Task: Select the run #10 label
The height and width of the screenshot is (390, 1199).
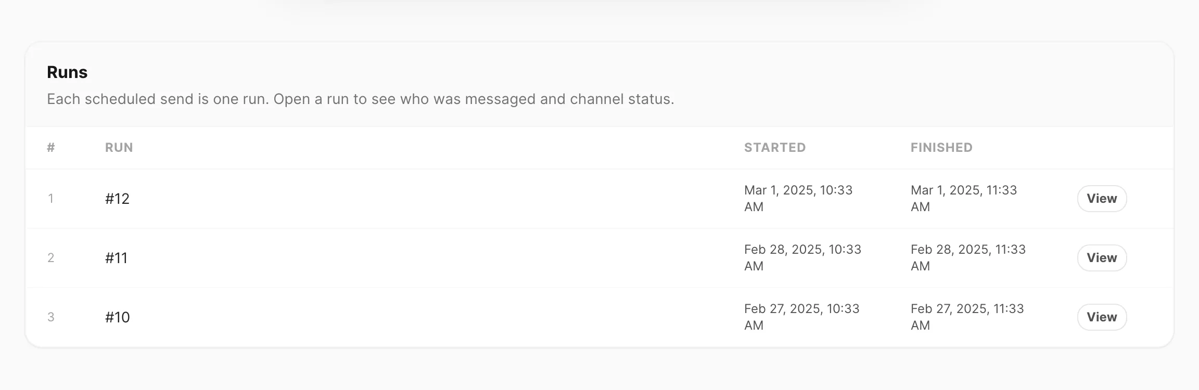Action: click(117, 317)
